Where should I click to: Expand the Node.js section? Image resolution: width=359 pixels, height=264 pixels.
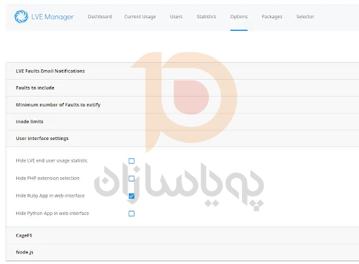[x=182, y=252]
